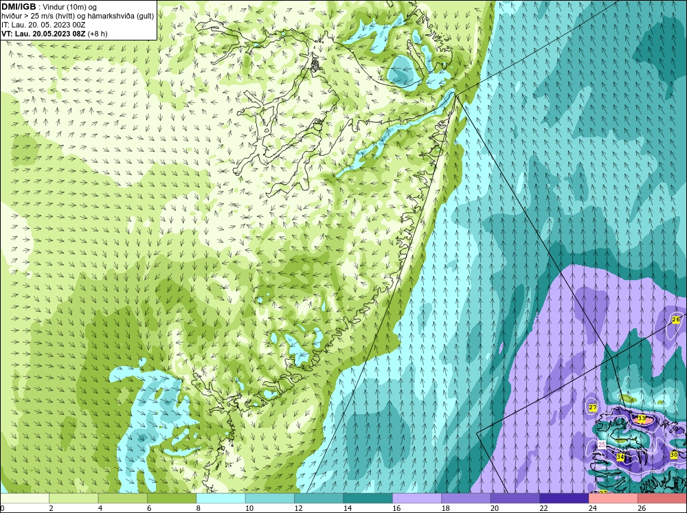The width and height of the screenshot is (687, 513).
Task: Click the 6–8 m/s dark green legend swatch
Action: coord(172,499)
